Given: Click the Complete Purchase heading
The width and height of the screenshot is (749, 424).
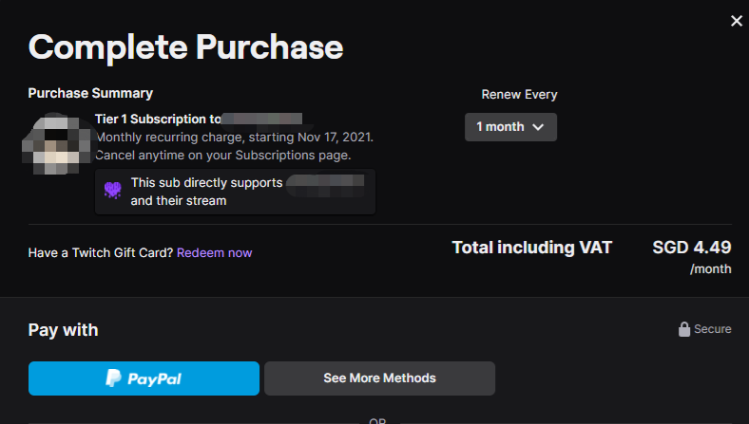Looking at the screenshot, I should pos(185,46).
